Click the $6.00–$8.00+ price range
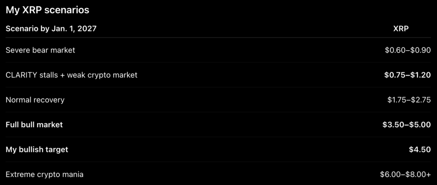The width and height of the screenshot is (437, 185). coord(405,174)
